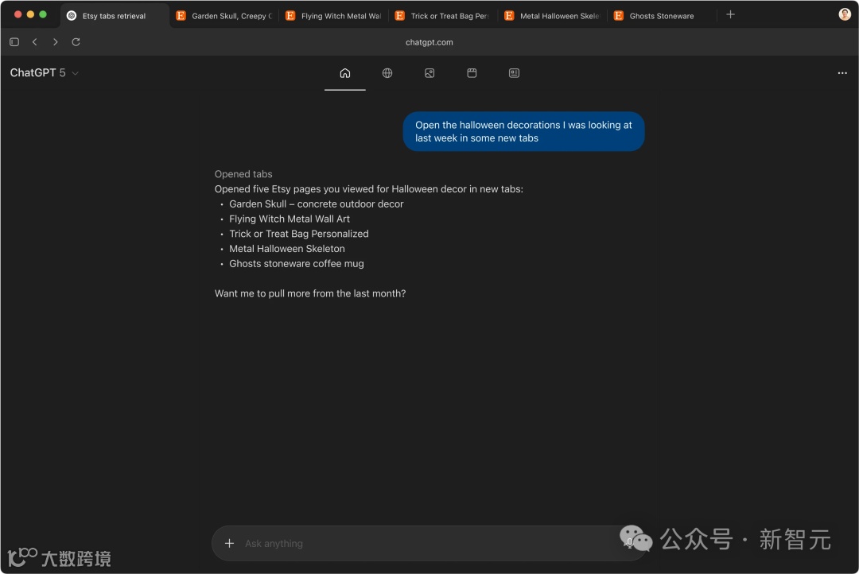Image resolution: width=859 pixels, height=574 pixels.
Task: Open the calendar-style icon tab
Action: pyautogui.click(x=472, y=73)
